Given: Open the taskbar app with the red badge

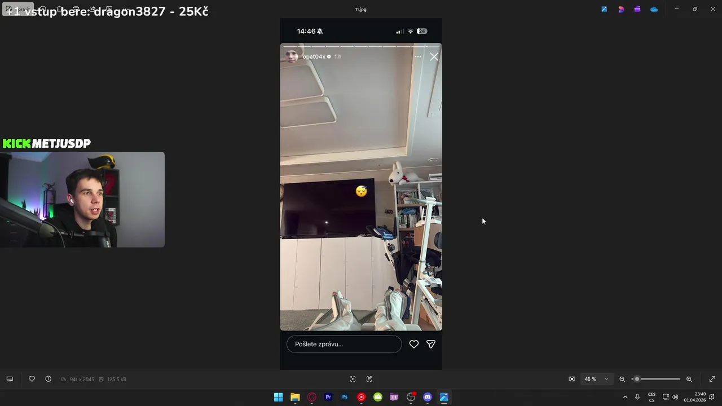Looking at the screenshot, I should tap(411, 397).
